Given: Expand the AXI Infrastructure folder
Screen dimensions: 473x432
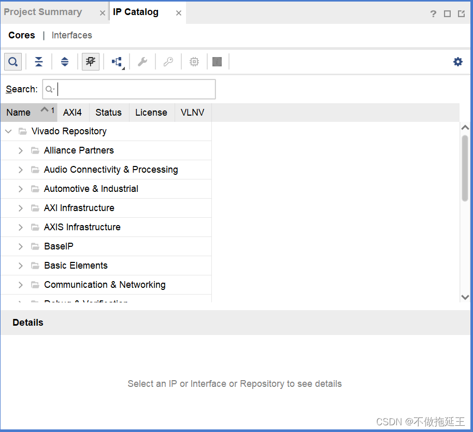Looking at the screenshot, I should (20, 208).
